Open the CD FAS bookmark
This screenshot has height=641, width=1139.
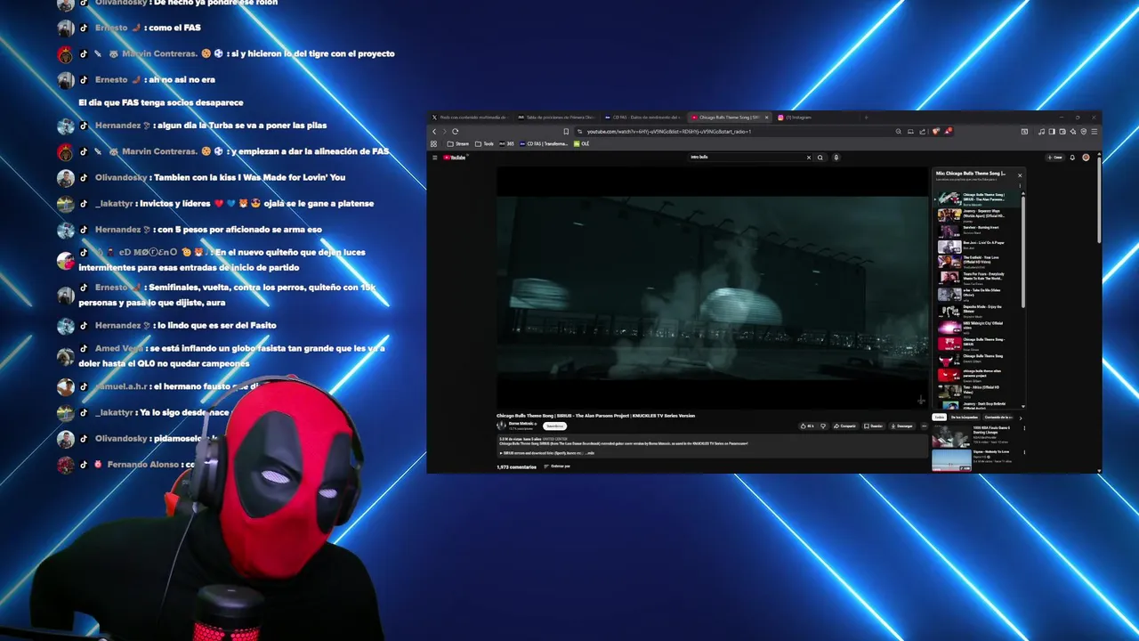(544, 143)
